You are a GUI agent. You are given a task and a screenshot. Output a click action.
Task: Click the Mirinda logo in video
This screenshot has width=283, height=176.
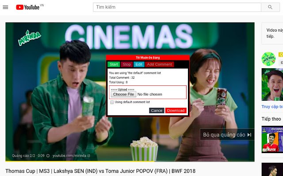[x=29, y=38]
